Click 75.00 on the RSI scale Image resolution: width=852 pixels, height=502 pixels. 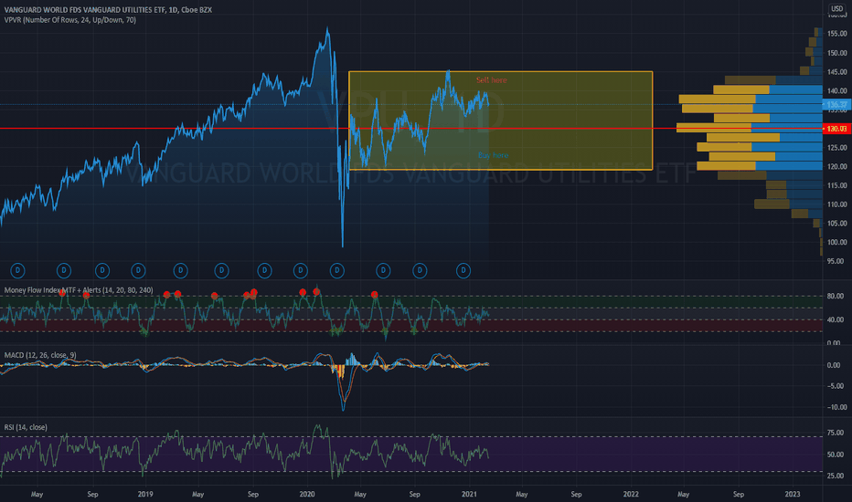pos(836,433)
